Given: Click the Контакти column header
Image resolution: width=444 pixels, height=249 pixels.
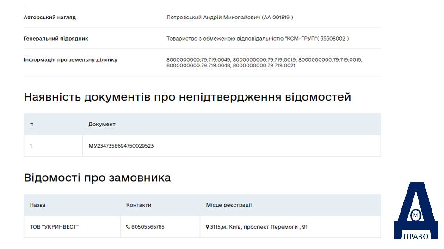Looking at the screenshot, I should pos(139,205).
